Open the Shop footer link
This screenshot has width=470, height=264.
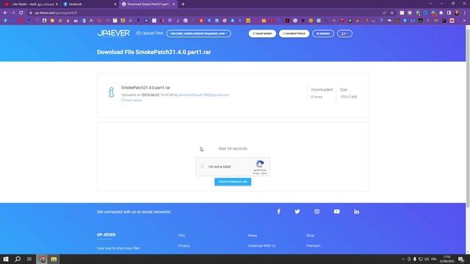coord(310,235)
